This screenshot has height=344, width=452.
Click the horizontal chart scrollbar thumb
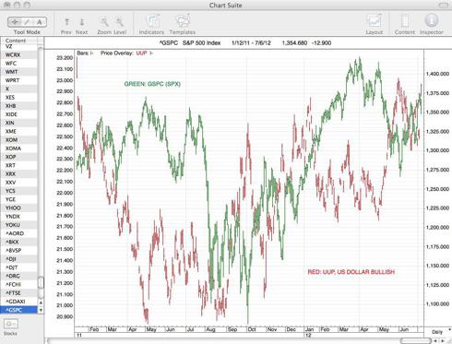[414, 340]
